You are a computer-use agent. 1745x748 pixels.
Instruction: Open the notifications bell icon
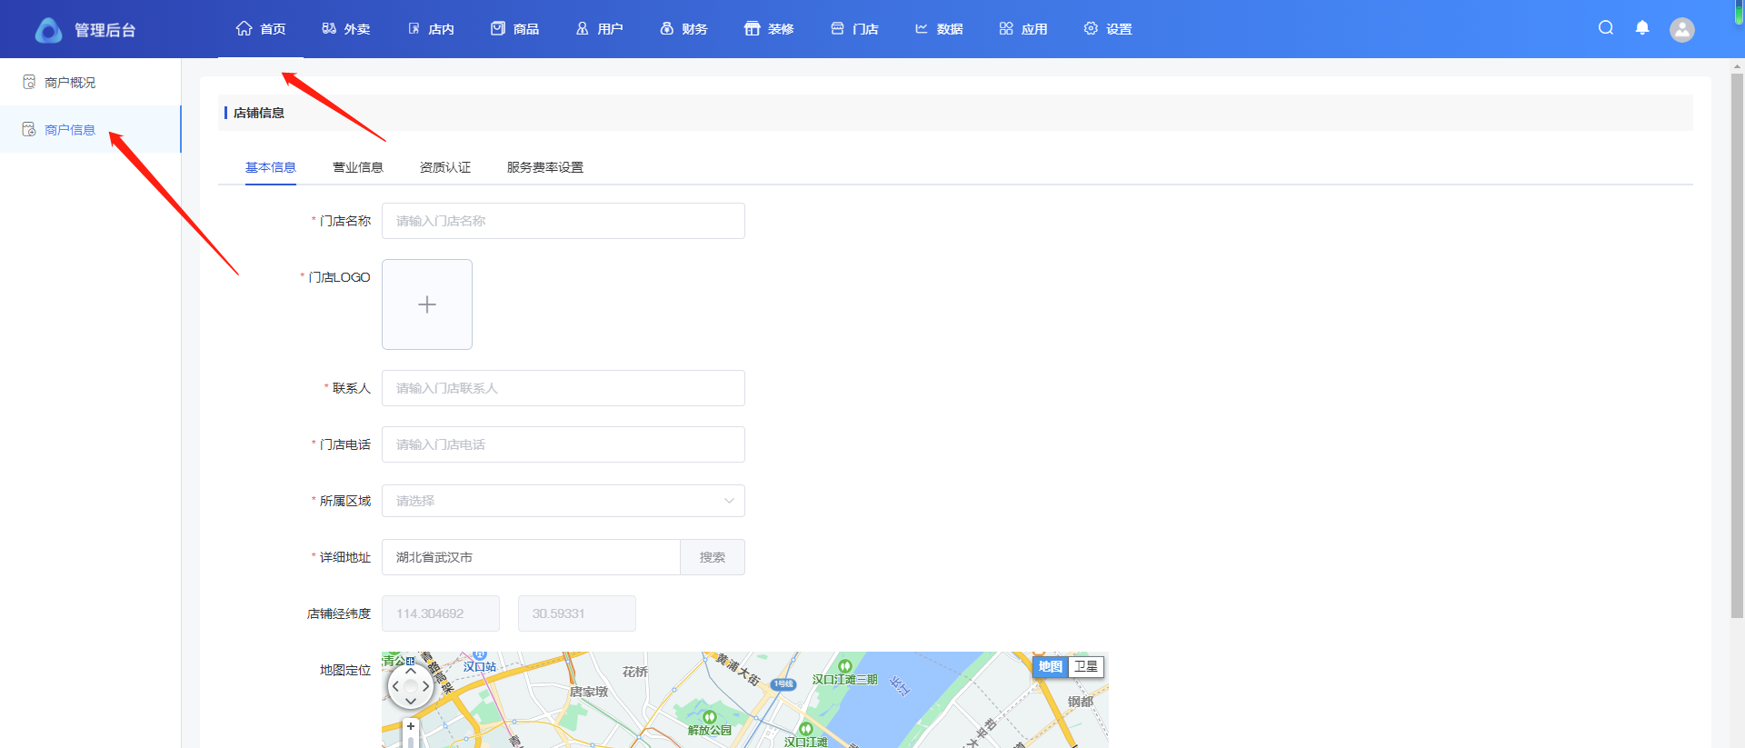coord(1642,28)
